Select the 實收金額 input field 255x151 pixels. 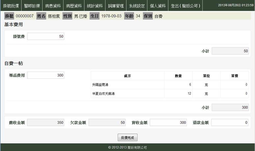click(x=168, y=122)
